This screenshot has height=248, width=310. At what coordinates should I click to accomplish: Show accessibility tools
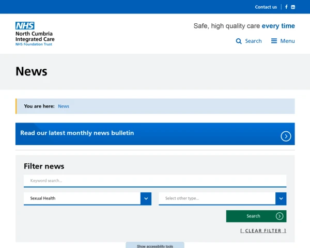tap(155, 245)
